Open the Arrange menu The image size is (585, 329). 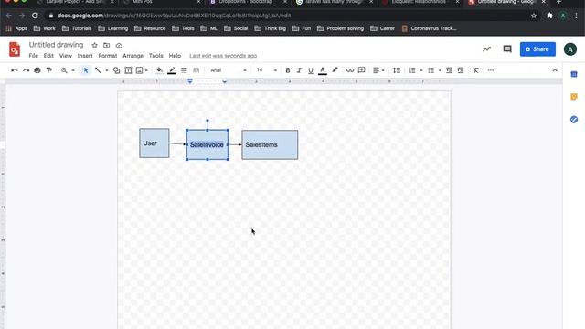(x=133, y=56)
